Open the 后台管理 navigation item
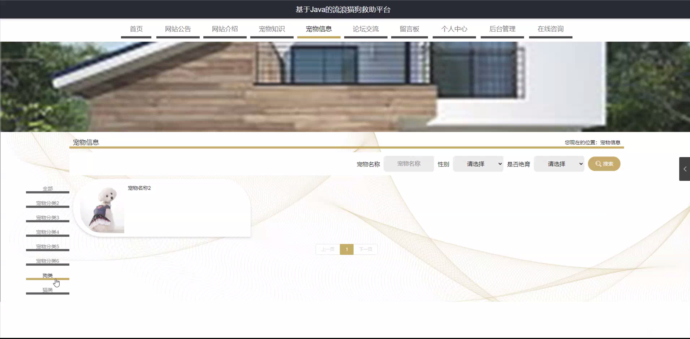This screenshot has width=690, height=339. (x=502, y=29)
